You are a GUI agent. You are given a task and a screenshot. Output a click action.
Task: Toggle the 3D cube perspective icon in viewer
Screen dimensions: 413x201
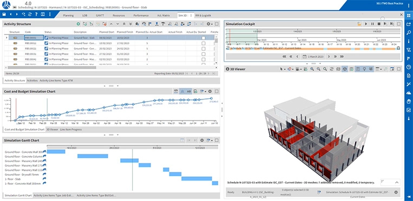click(345, 69)
